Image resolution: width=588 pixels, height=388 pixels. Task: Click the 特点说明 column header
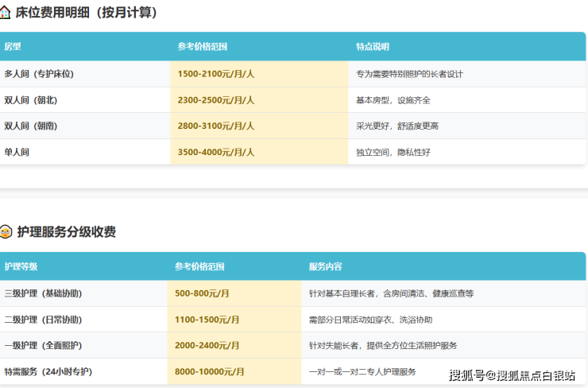(x=373, y=47)
